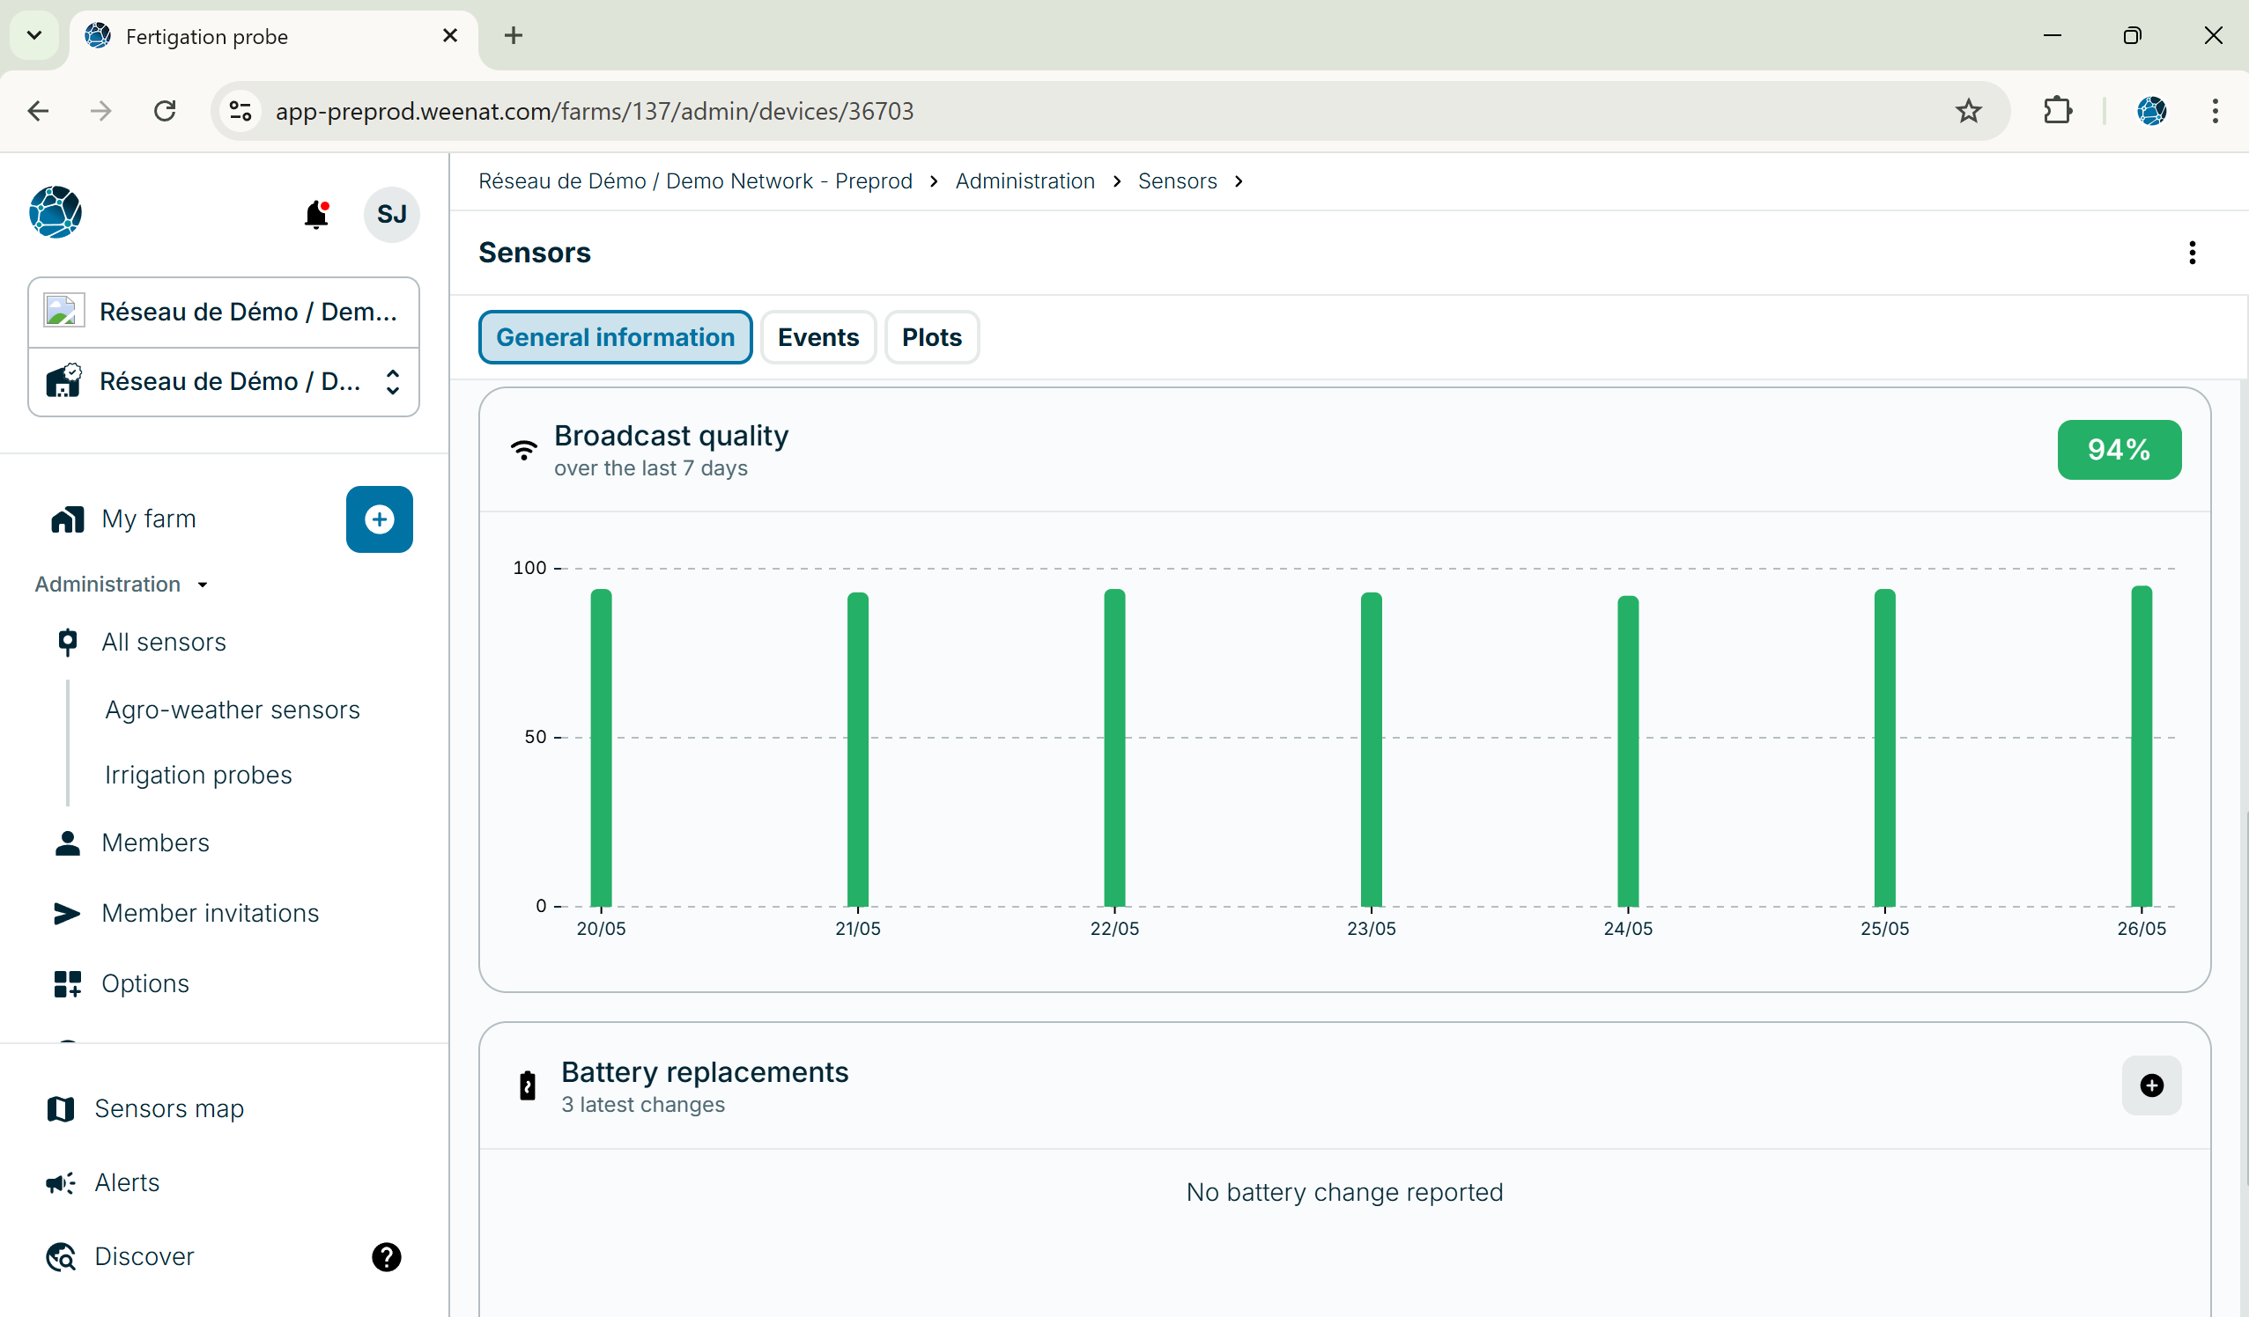The image size is (2249, 1317).
Task: Open a new browser tab
Action: pos(514,36)
